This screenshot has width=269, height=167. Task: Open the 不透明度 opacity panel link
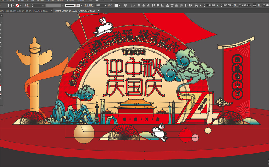click(89, 5)
